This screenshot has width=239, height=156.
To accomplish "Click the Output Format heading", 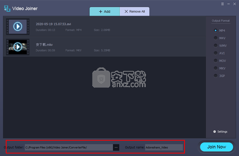I will click(221, 21).
